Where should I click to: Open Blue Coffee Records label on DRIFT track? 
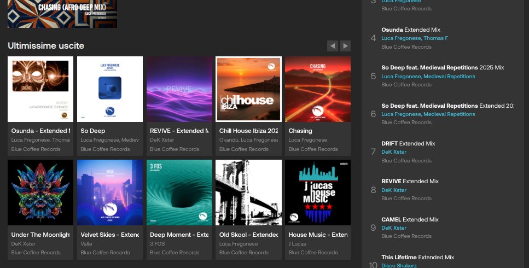coord(406,161)
